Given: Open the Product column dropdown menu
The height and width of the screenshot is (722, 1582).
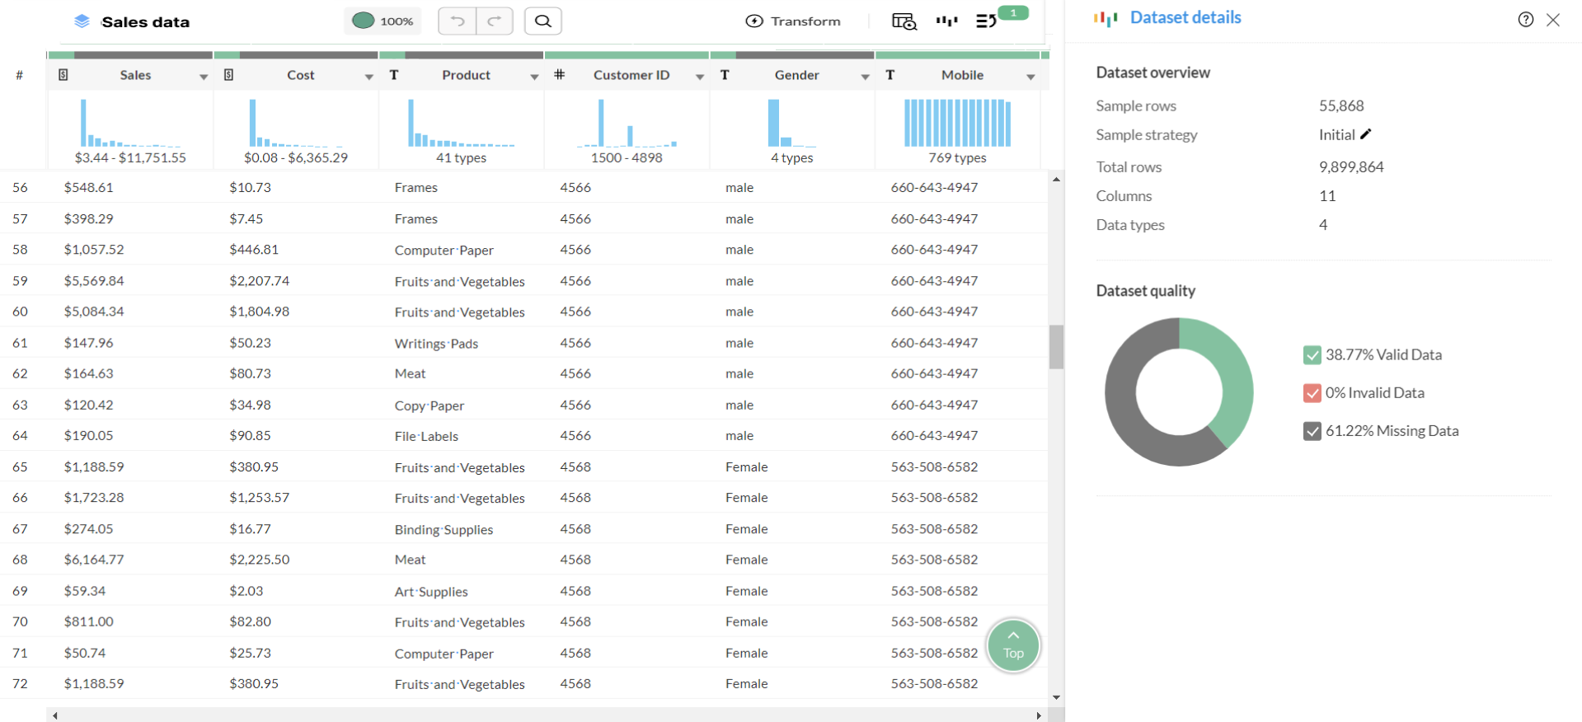Looking at the screenshot, I should (x=534, y=77).
